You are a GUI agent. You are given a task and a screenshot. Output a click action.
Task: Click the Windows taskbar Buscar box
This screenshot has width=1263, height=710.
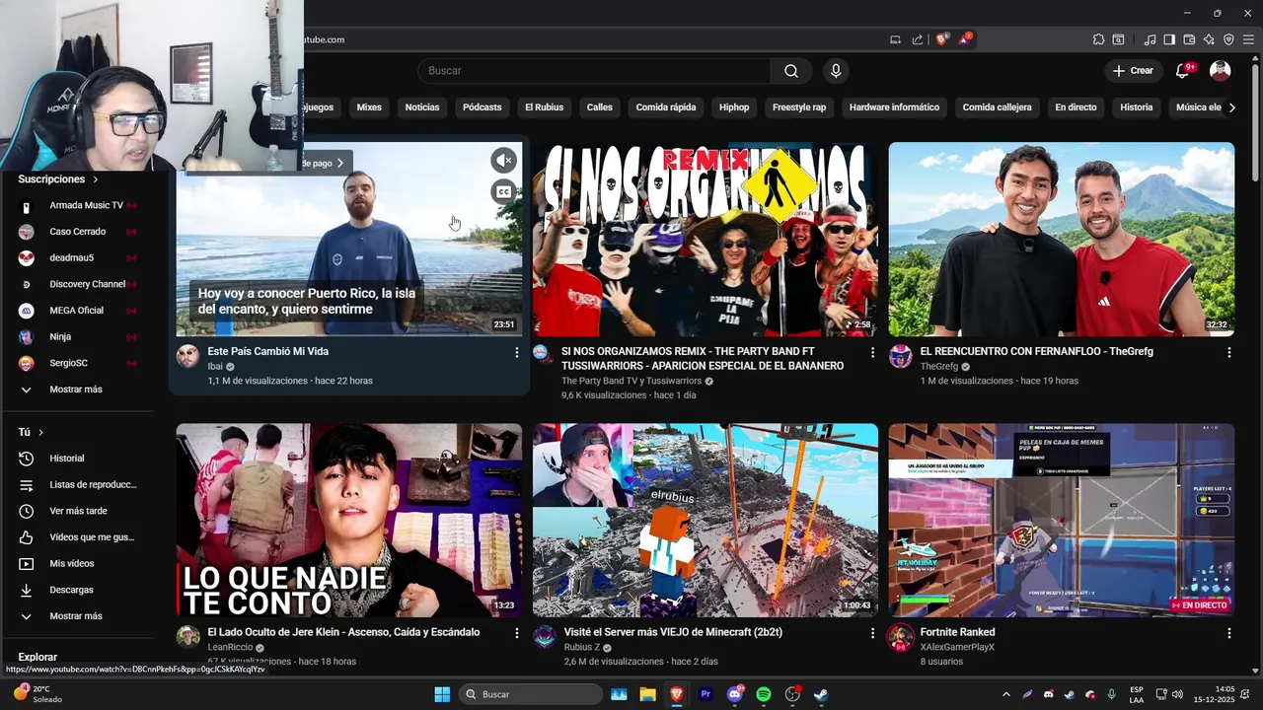tap(532, 694)
